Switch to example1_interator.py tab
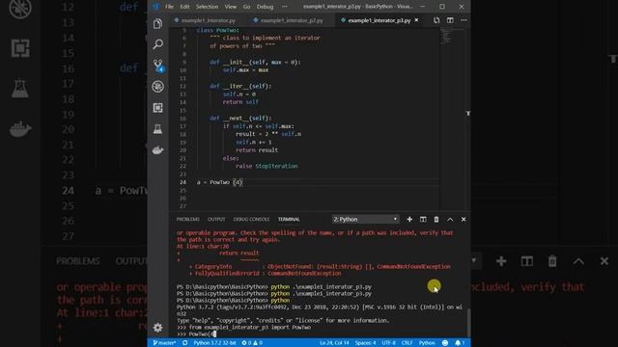This screenshot has width=618, height=347. click(x=209, y=20)
